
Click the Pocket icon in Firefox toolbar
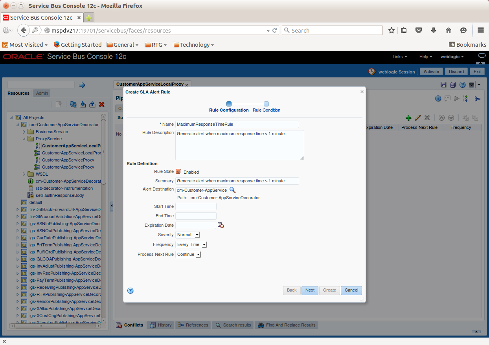[x=419, y=30]
